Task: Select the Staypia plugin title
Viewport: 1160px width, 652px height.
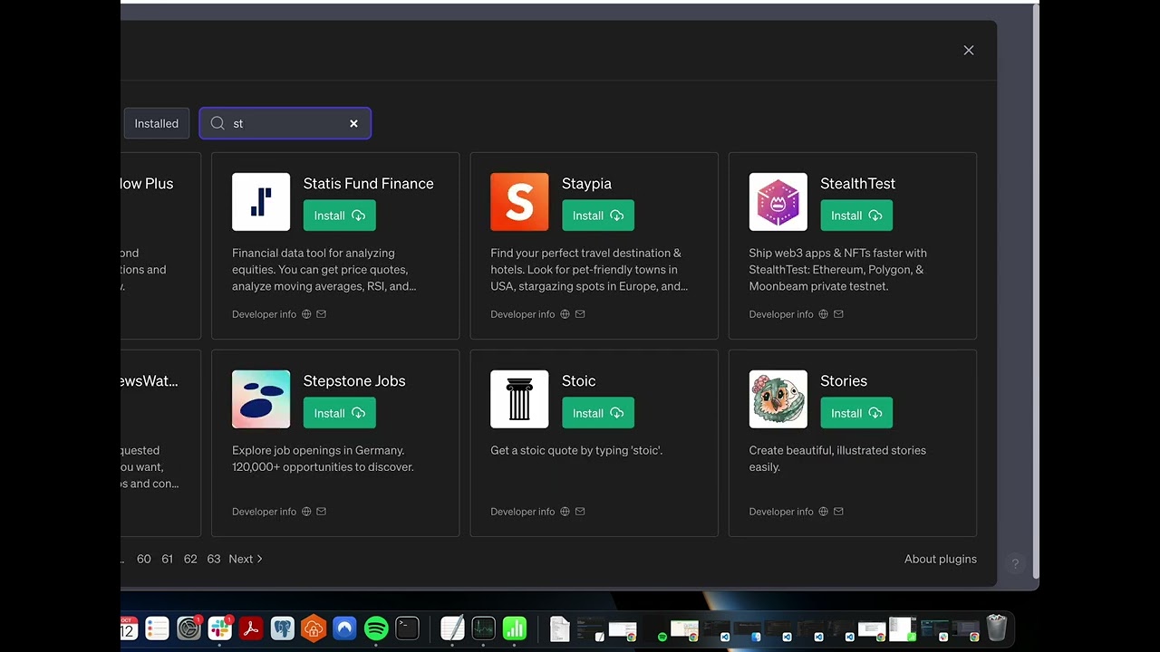Action: (x=587, y=183)
